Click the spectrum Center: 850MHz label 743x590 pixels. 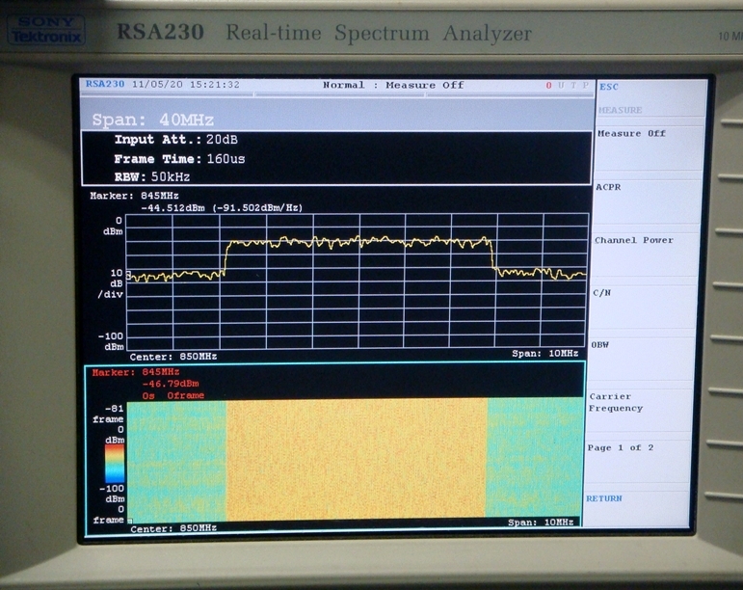click(x=172, y=357)
